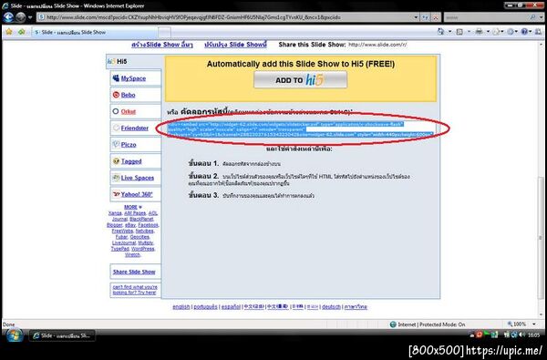This screenshot has height=360, width=547.
Task: Switch page language to english
Action: pyautogui.click(x=181, y=307)
